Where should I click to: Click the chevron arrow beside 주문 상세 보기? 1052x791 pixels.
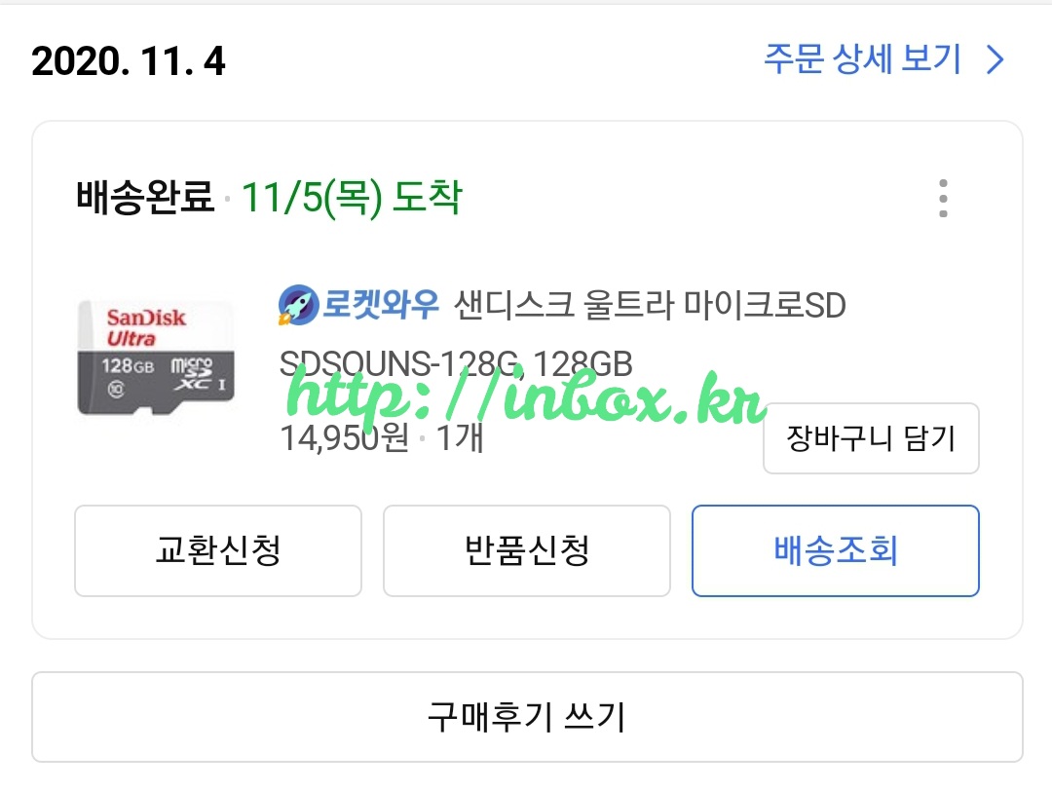[x=995, y=59]
